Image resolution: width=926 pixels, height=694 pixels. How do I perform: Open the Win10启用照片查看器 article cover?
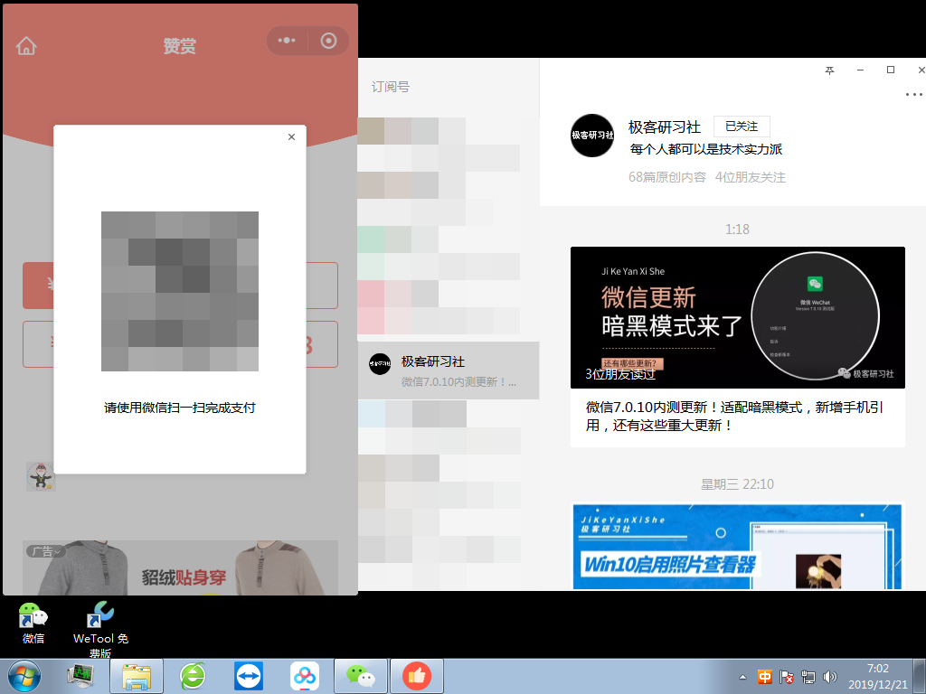click(x=737, y=546)
